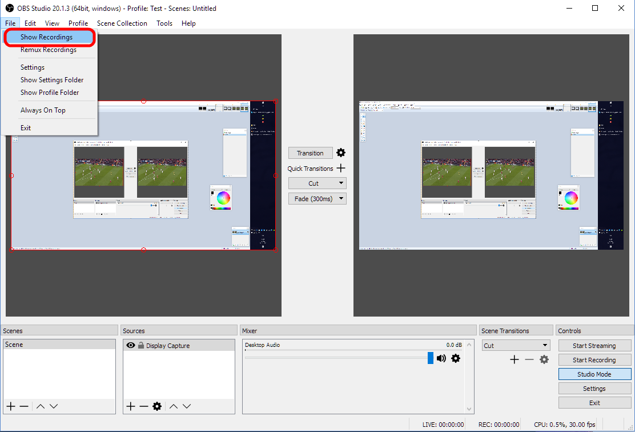Open the Scene Collection menu

[x=122, y=23]
